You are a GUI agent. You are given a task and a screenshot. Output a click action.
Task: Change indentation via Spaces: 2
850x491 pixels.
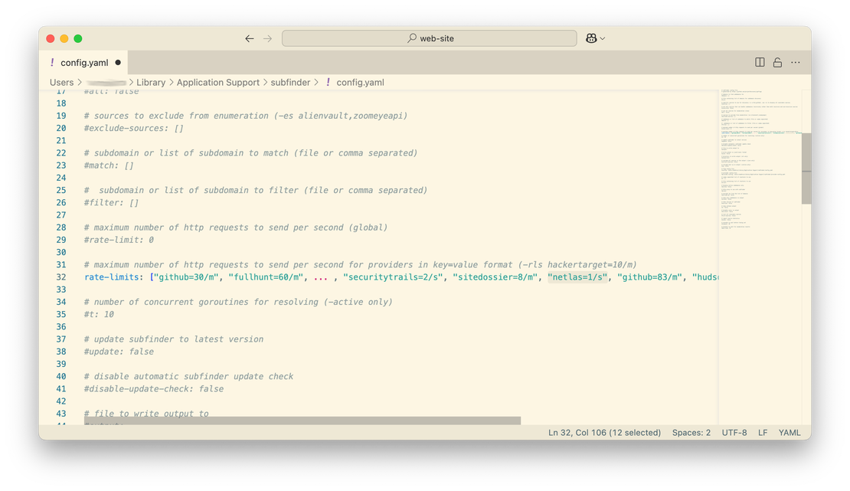pos(691,433)
